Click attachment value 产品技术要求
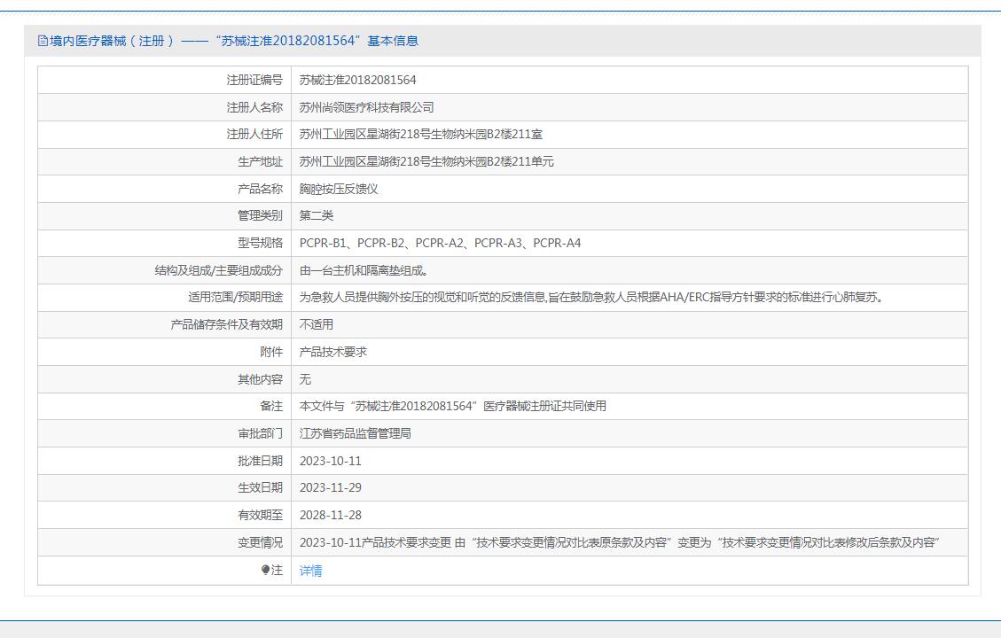This screenshot has width=1001, height=638. 333,352
